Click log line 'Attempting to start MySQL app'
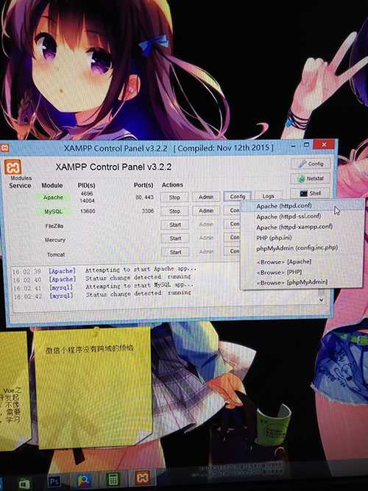Screen dimensions: 368x491 pyautogui.click(x=139, y=286)
